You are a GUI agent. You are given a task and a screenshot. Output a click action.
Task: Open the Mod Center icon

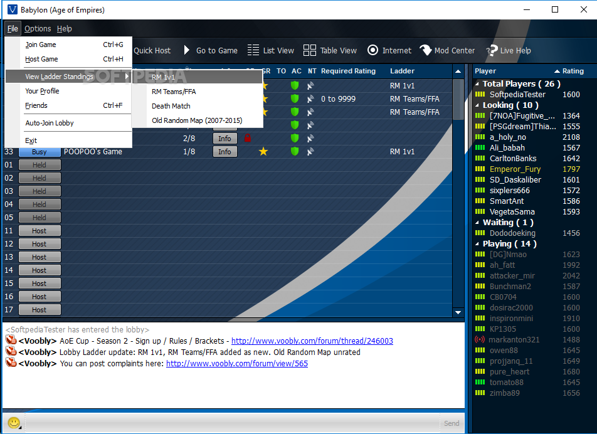coord(425,50)
